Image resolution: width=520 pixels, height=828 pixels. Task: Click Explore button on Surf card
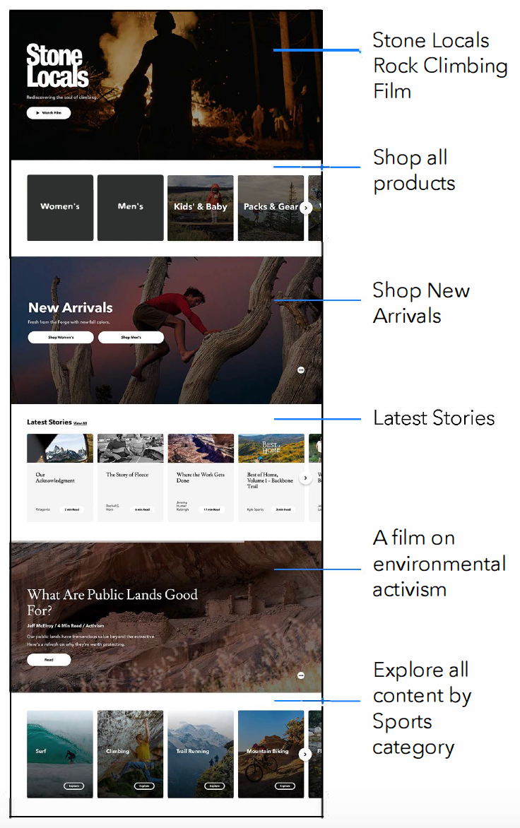click(x=74, y=786)
